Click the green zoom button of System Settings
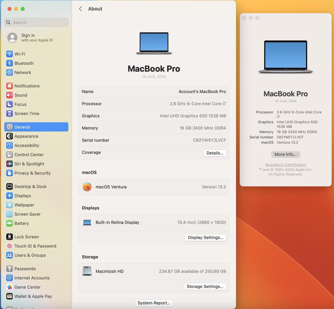 pyautogui.click(x=22, y=9)
